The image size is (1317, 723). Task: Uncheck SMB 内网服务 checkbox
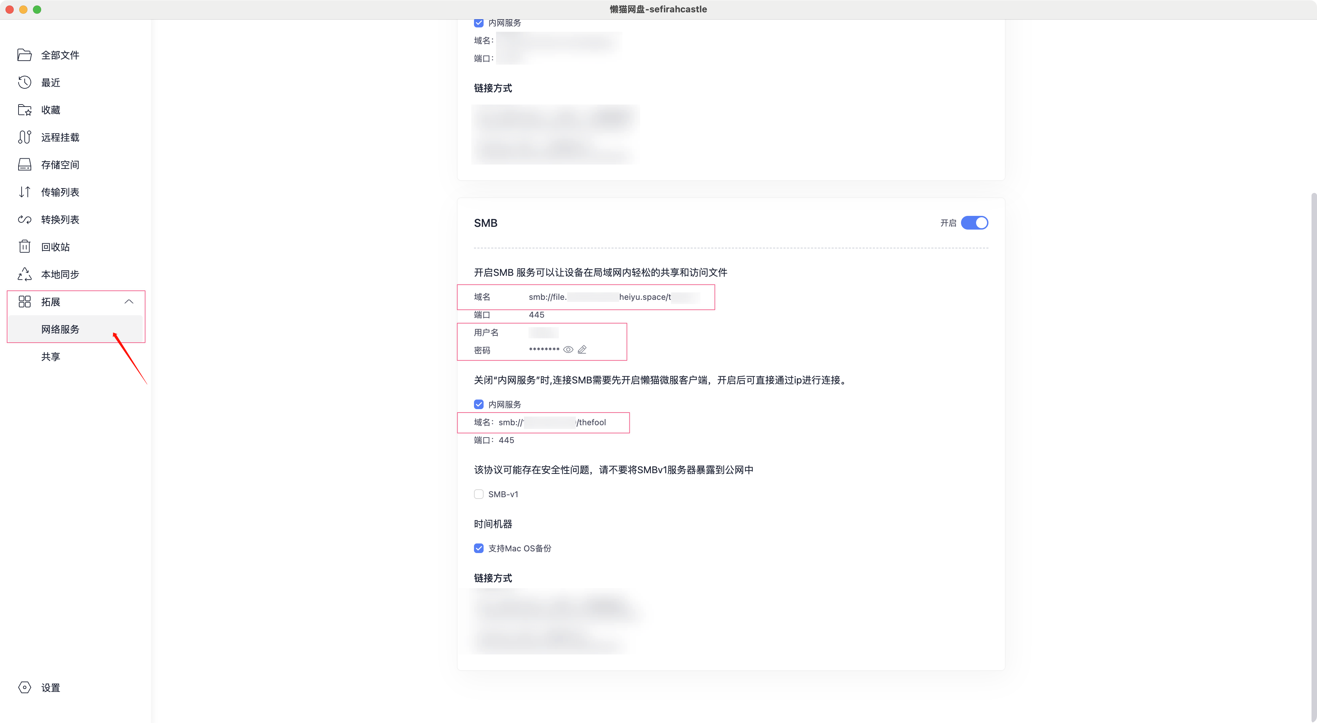coord(478,404)
